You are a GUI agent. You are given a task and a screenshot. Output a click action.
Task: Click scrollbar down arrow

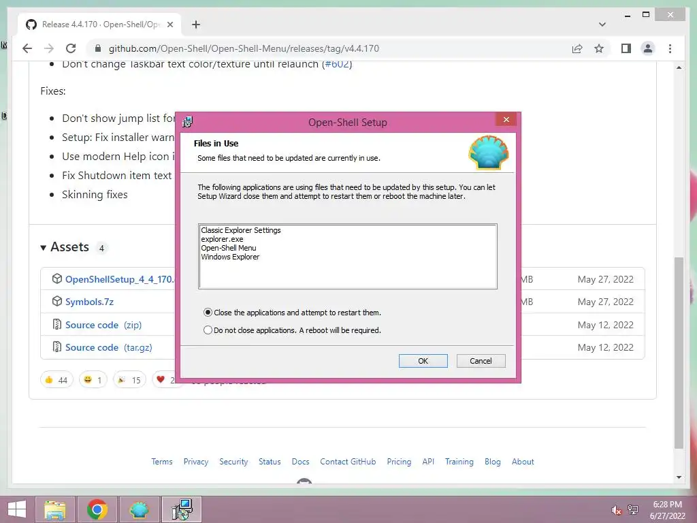(x=679, y=477)
